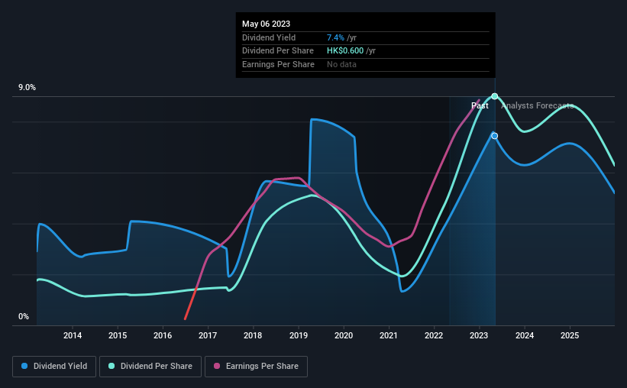
Task: Click the tooltip Dividend Per Share row label
Action: click(x=278, y=51)
